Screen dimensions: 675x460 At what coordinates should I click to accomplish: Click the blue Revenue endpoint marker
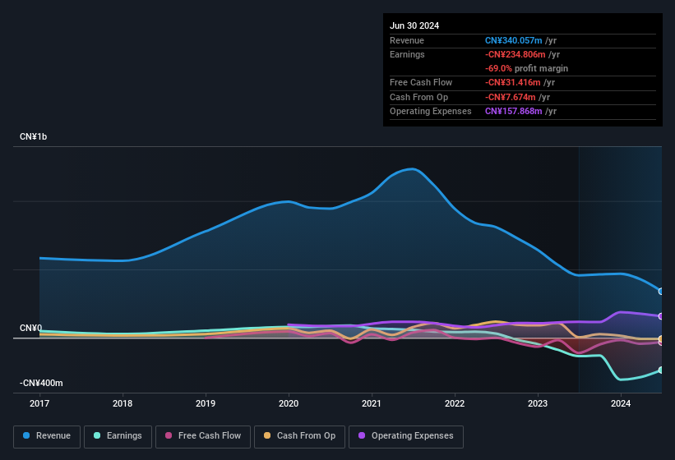(x=661, y=292)
